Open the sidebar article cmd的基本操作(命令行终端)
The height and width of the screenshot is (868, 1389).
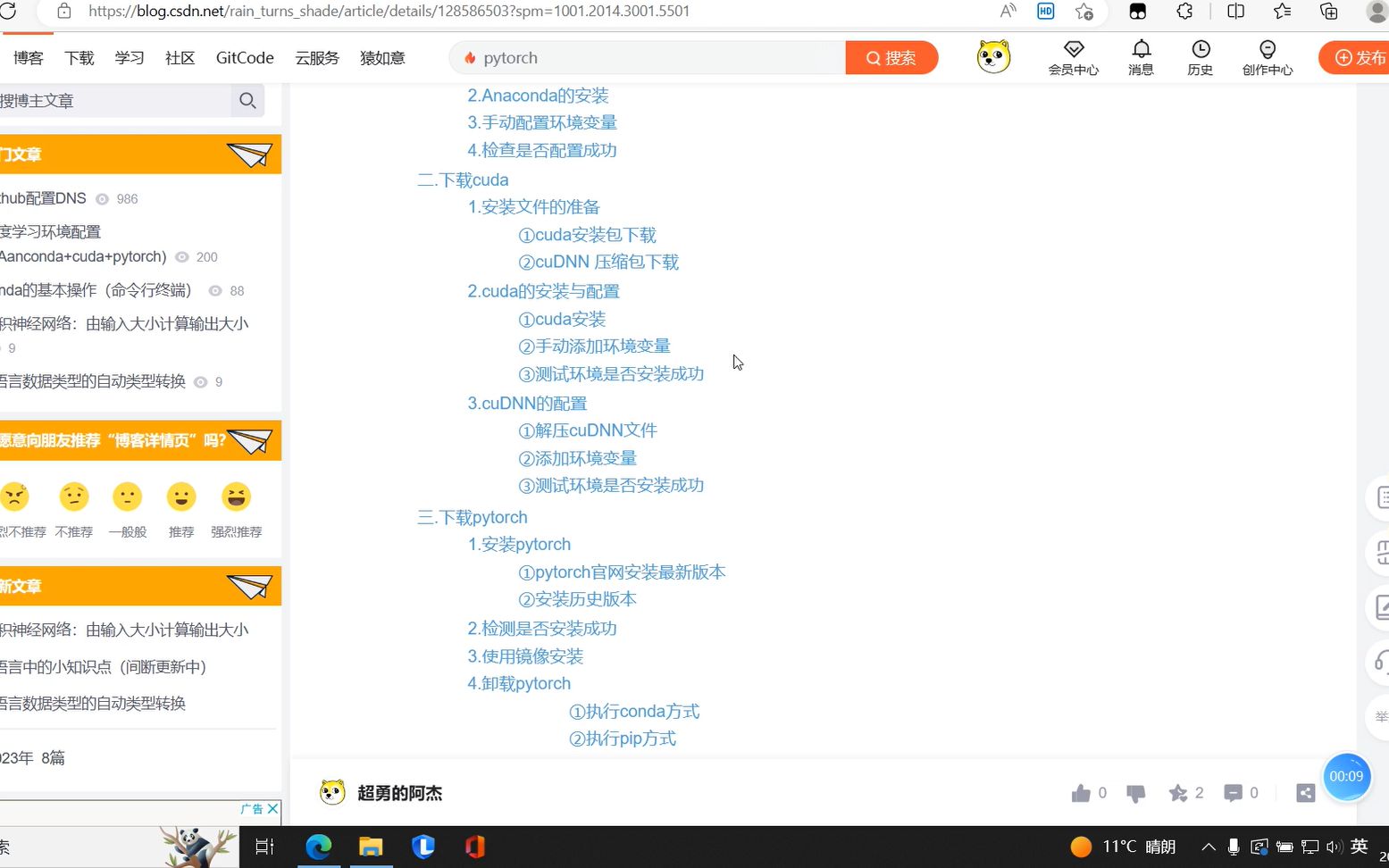coord(96,290)
